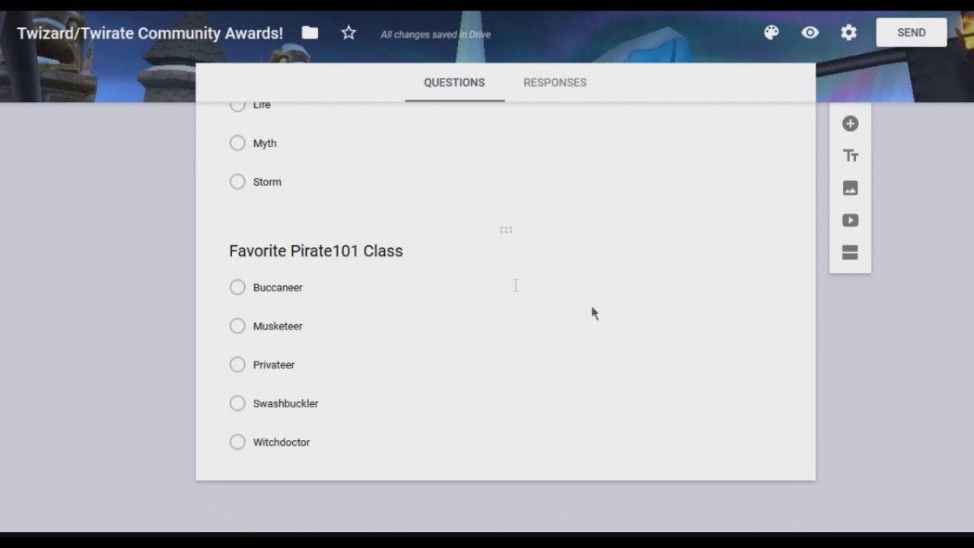Switch to the QUESTIONS tab
The height and width of the screenshot is (548, 974).
454,82
